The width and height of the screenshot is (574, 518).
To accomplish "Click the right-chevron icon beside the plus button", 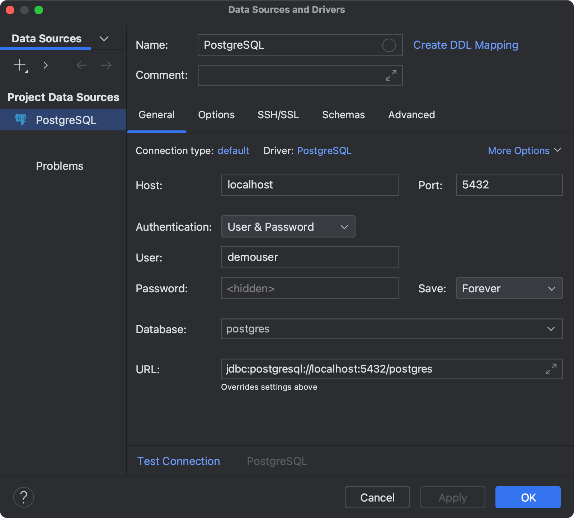I will tap(46, 65).
